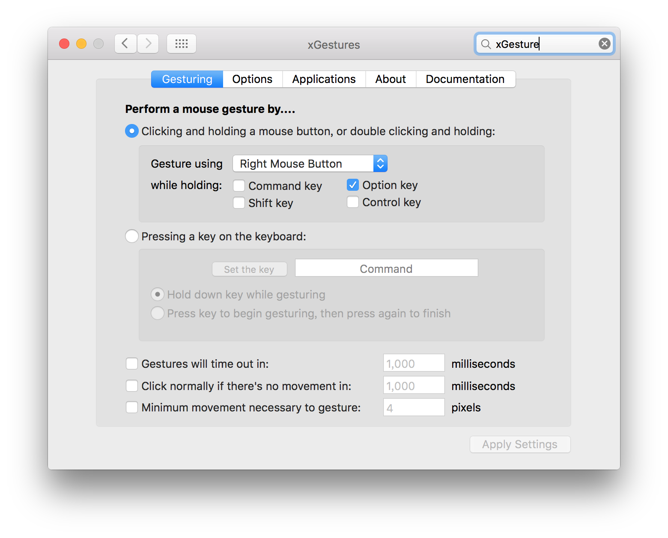
Task: Select Hold down key while gesturing
Action: coord(158,294)
